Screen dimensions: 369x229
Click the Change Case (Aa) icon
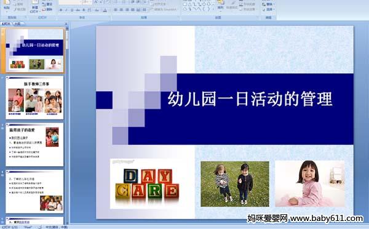[x=97, y=10]
